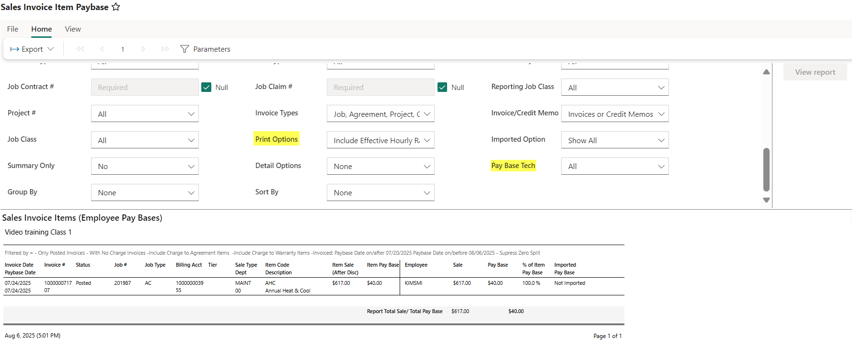This screenshot has height=349, width=852.
Task: Go to the first page arrow
Action: click(80, 49)
